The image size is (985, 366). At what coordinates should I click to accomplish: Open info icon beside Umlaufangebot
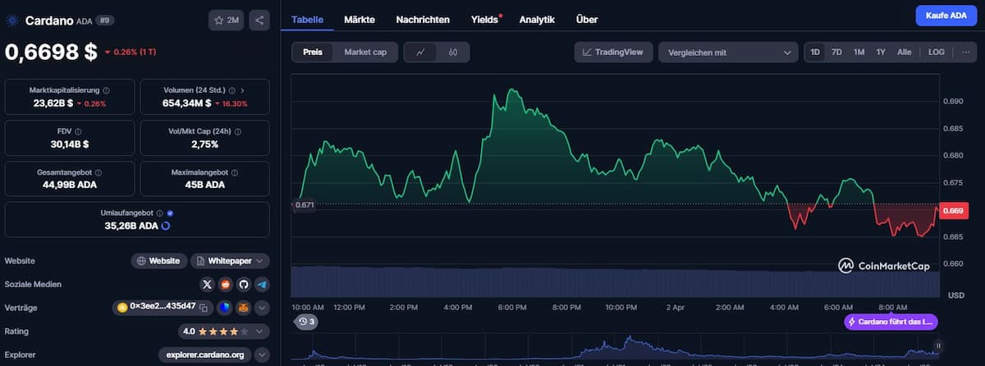coord(160,213)
